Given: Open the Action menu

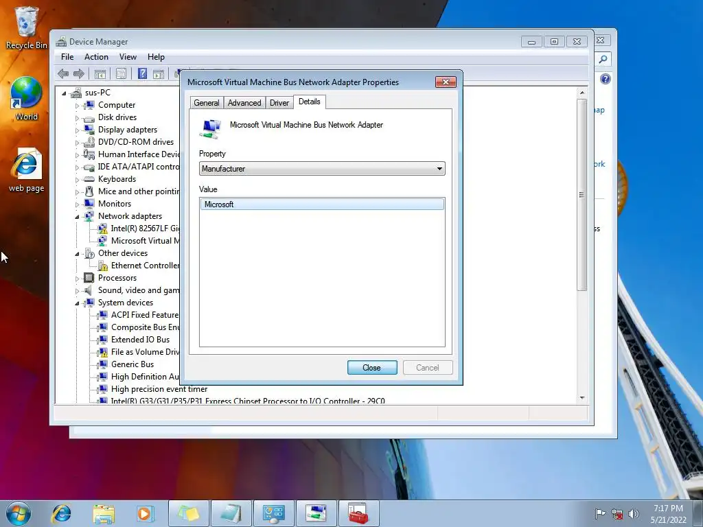Looking at the screenshot, I should [96, 57].
